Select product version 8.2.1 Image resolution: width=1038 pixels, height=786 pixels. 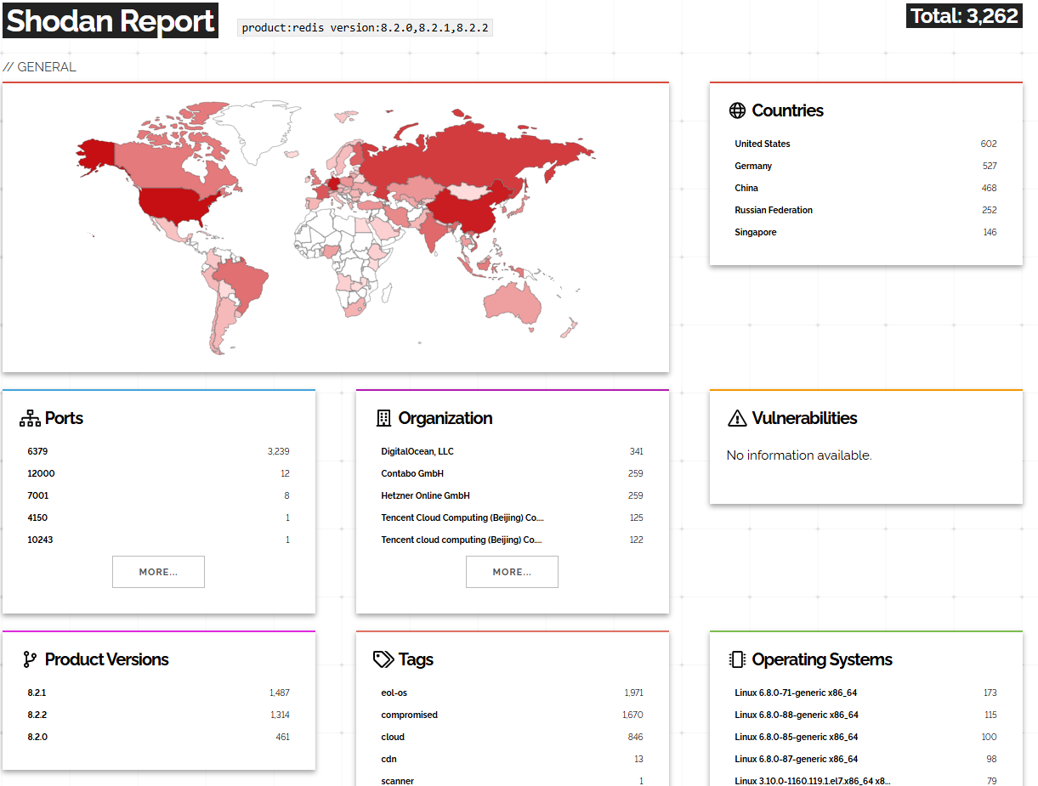(37, 693)
